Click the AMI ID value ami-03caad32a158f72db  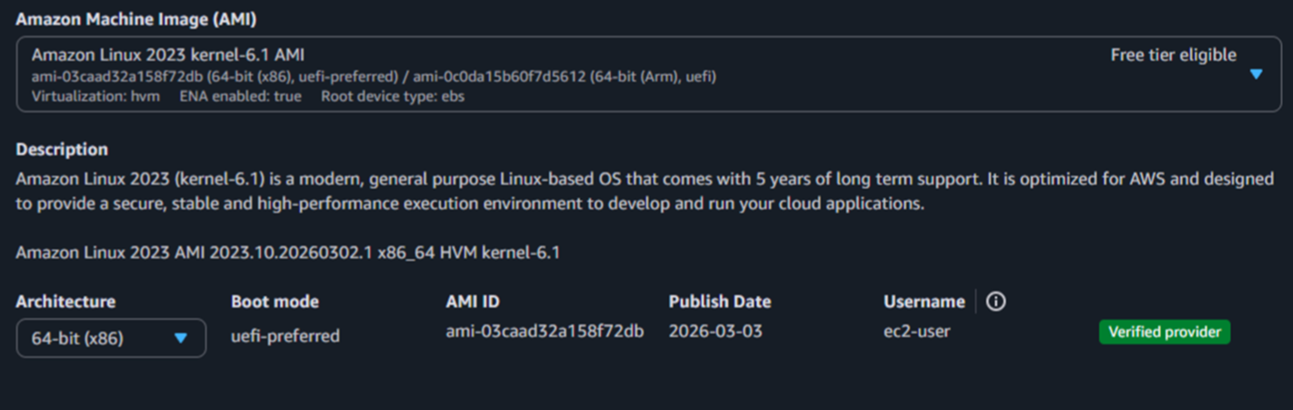(x=545, y=331)
